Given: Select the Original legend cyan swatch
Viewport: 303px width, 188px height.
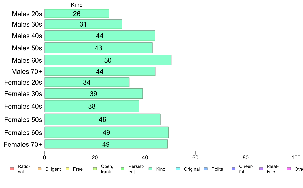Looking at the screenshot, I should (x=178, y=169).
